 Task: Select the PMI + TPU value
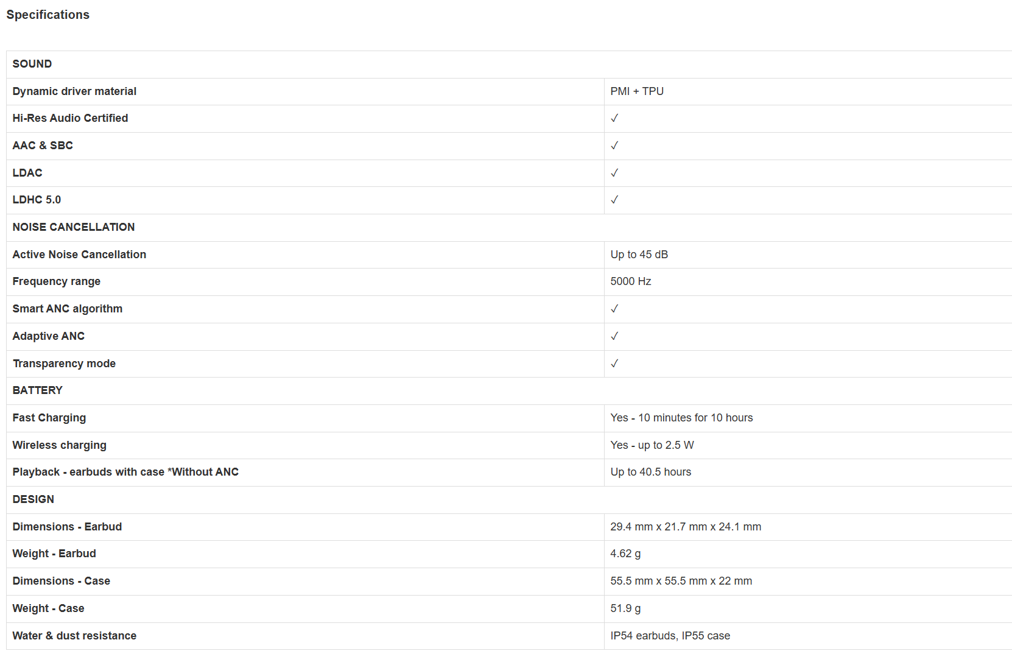637,91
